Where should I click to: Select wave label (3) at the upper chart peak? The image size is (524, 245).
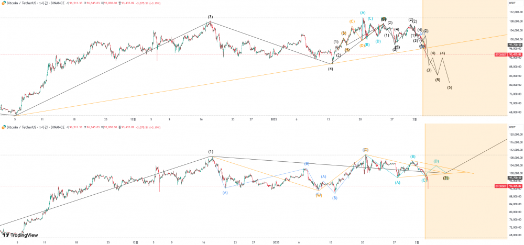[x=210, y=17]
